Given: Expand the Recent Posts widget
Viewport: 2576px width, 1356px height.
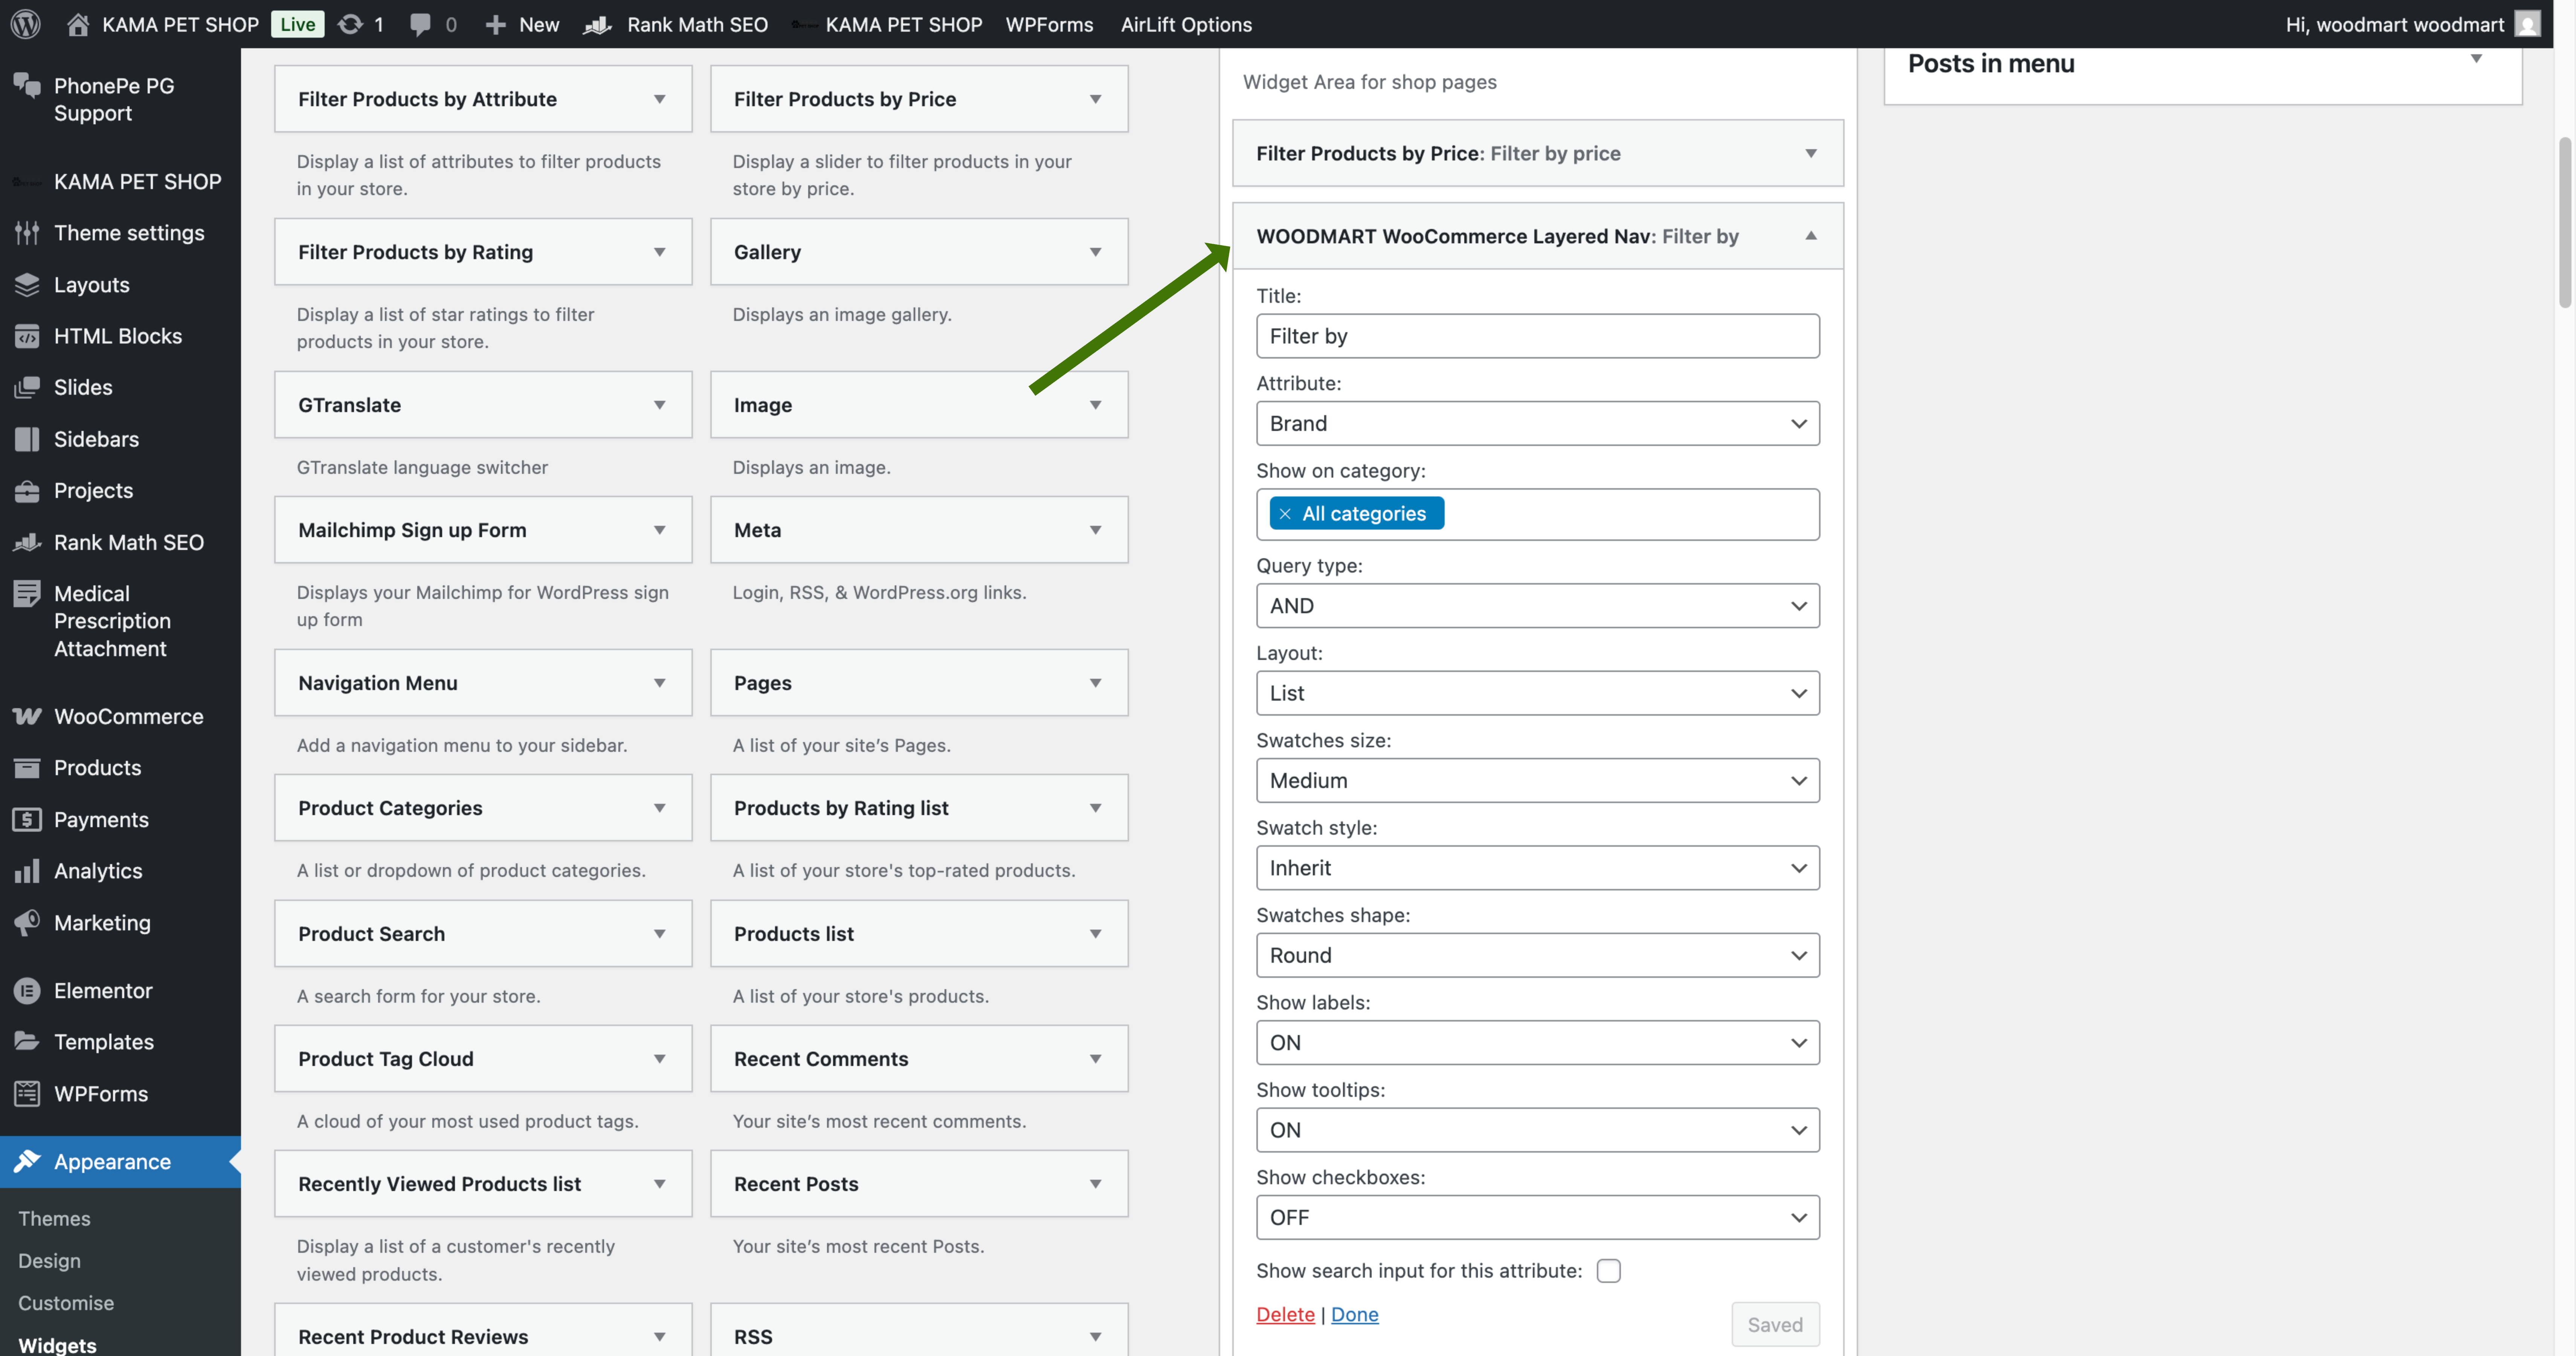Looking at the screenshot, I should coord(1095,1184).
